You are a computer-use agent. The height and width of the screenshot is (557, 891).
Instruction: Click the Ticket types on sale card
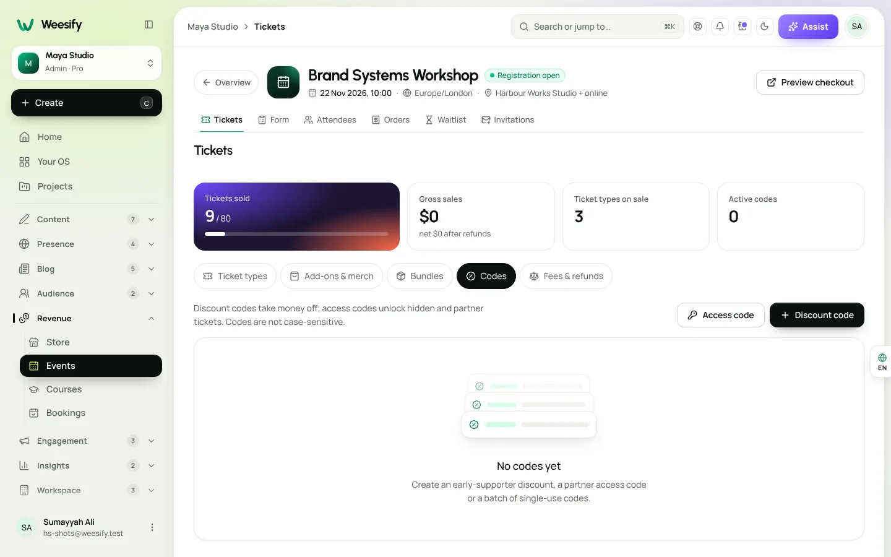pos(635,217)
